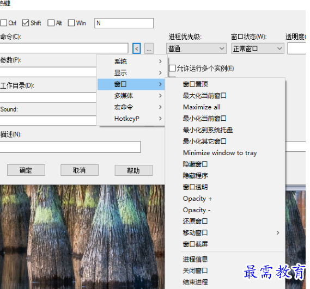Screen dimensions: 310x289
Task: Expand the HotkeyP submenu
Action: [x=131, y=119]
